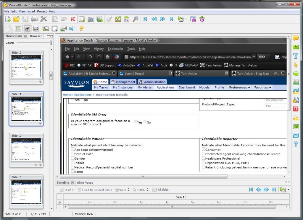Check the Date of Birth checkbox
Screen dimensions: 303x220
73,154
